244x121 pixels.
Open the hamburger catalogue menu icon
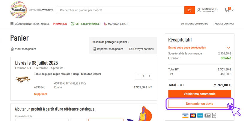click(x=12, y=24)
